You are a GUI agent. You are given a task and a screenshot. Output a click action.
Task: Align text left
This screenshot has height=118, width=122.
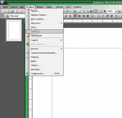point(75,16)
